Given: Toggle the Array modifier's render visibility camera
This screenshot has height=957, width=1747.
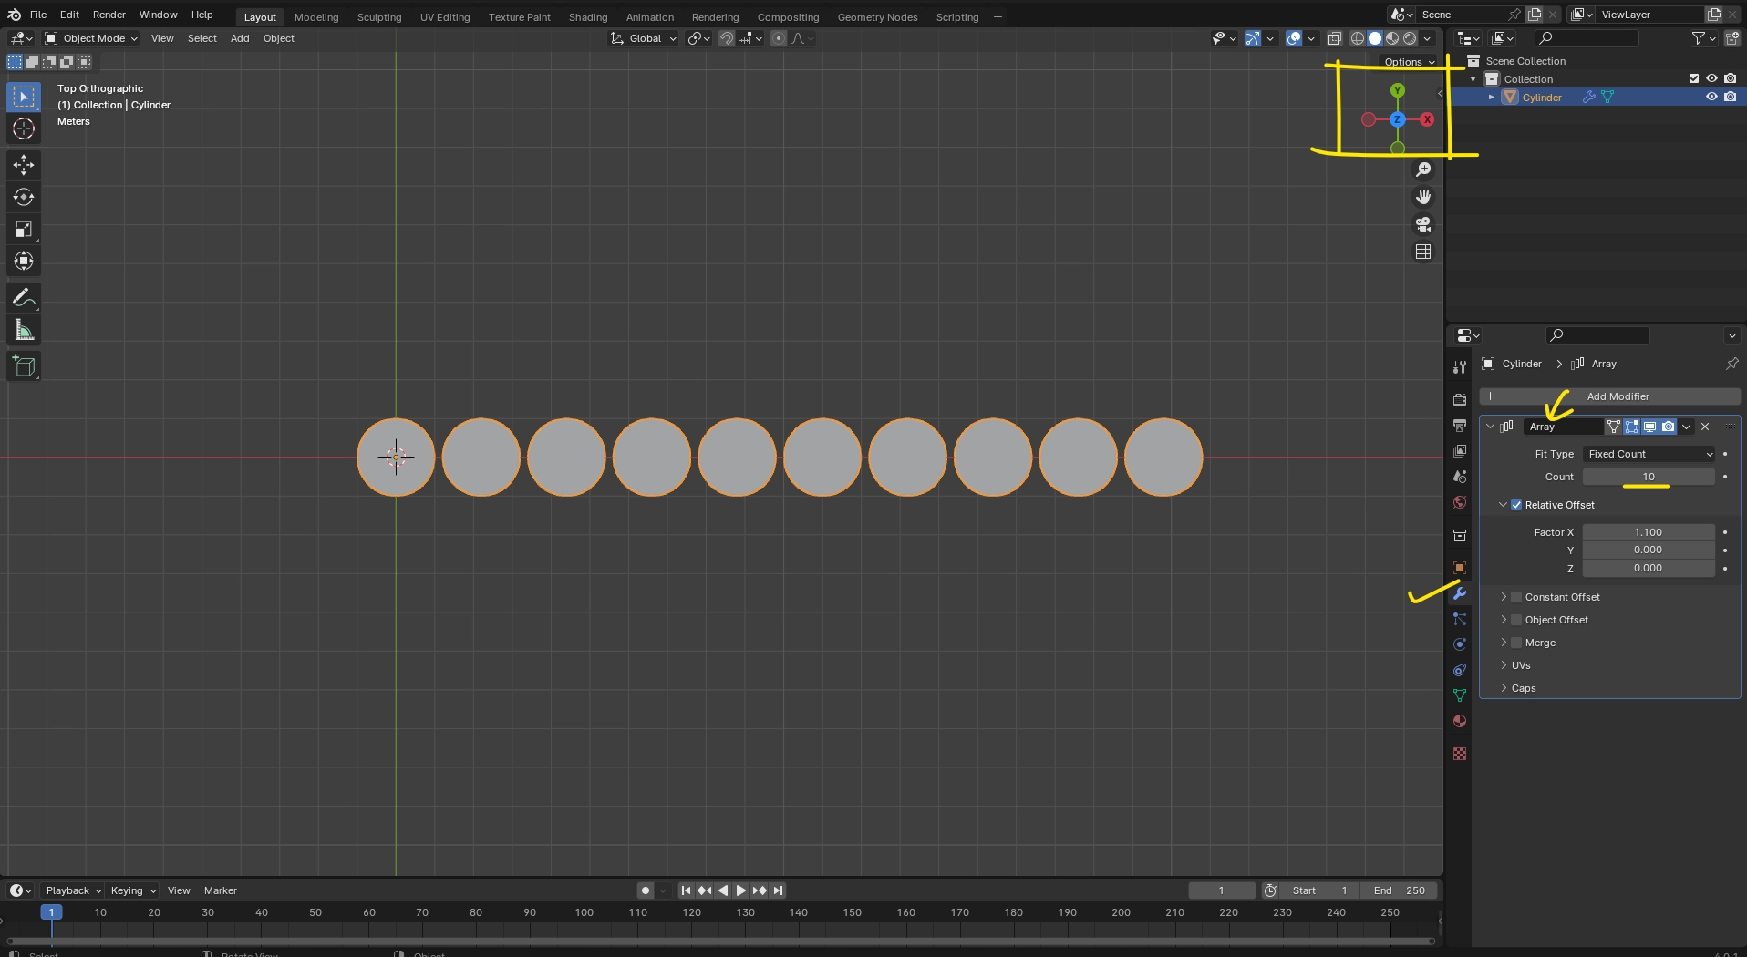Looking at the screenshot, I should pos(1667,427).
